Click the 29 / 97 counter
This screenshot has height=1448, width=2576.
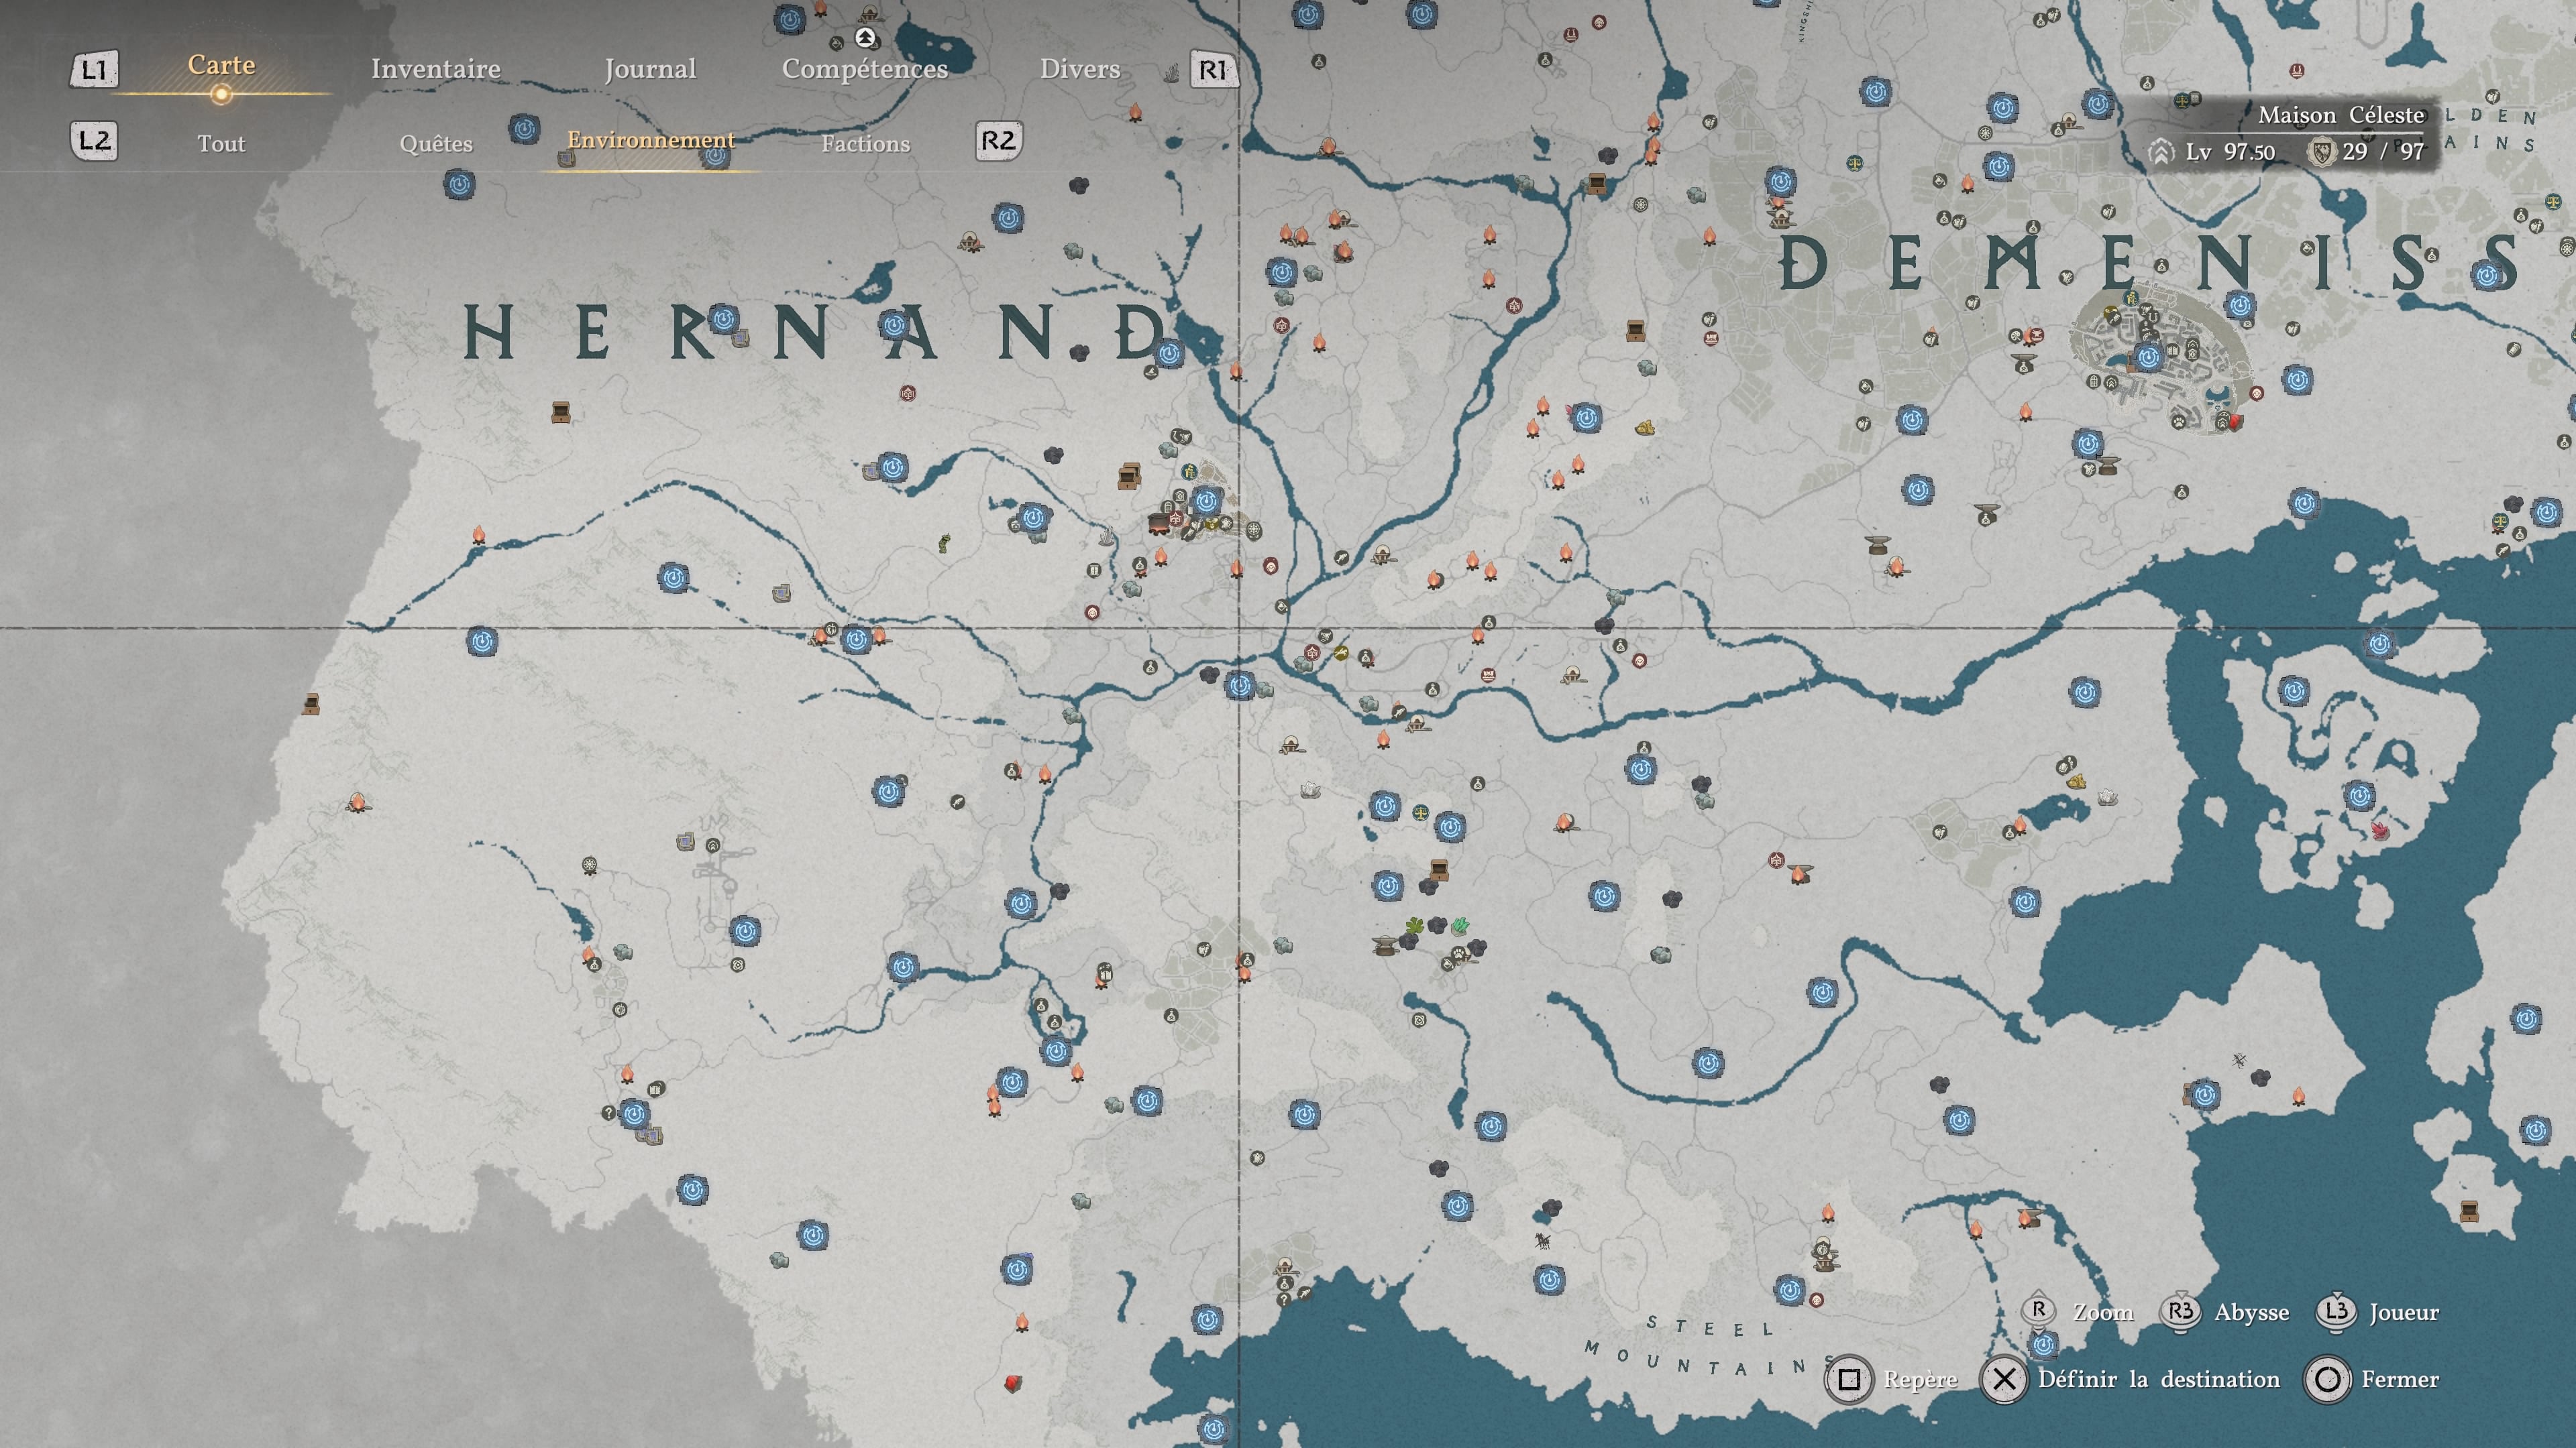[2383, 152]
